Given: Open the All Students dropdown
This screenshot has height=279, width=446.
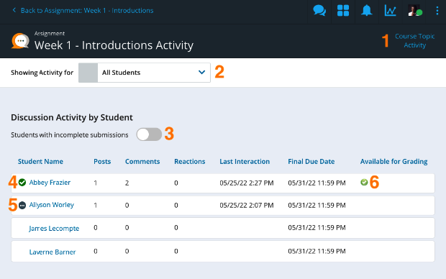Looking at the screenshot, I should pos(145,73).
